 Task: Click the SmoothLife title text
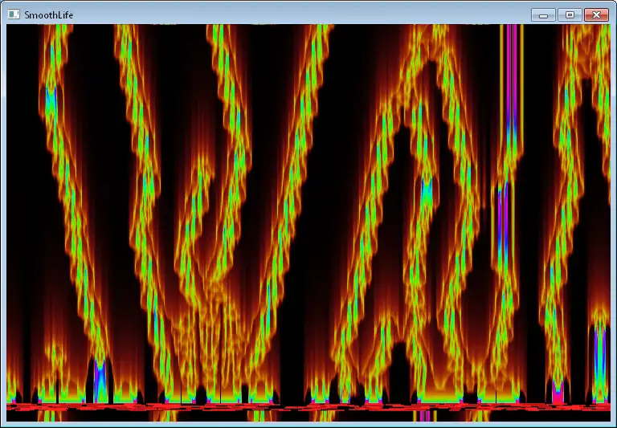point(49,15)
